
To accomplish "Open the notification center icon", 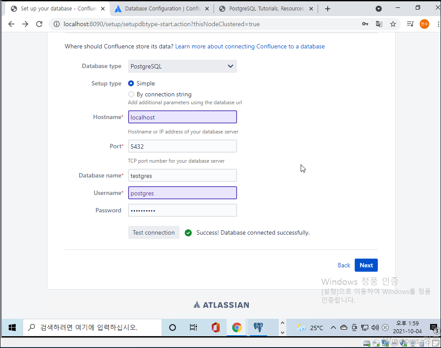I will coord(434,328).
